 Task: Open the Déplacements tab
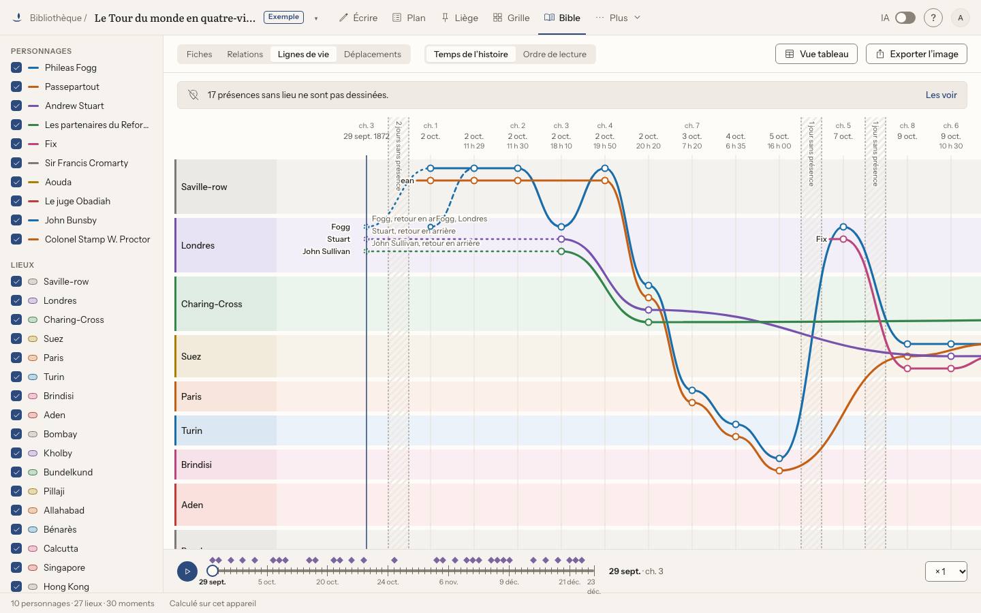pos(373,54)
